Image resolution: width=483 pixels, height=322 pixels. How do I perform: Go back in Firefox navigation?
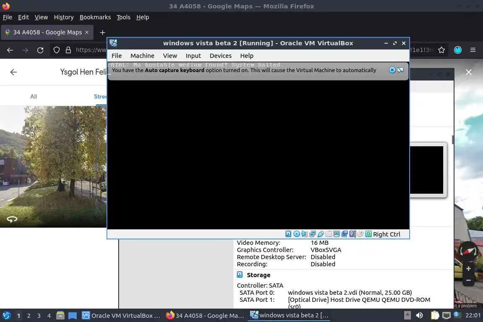(x=10, y=50)
